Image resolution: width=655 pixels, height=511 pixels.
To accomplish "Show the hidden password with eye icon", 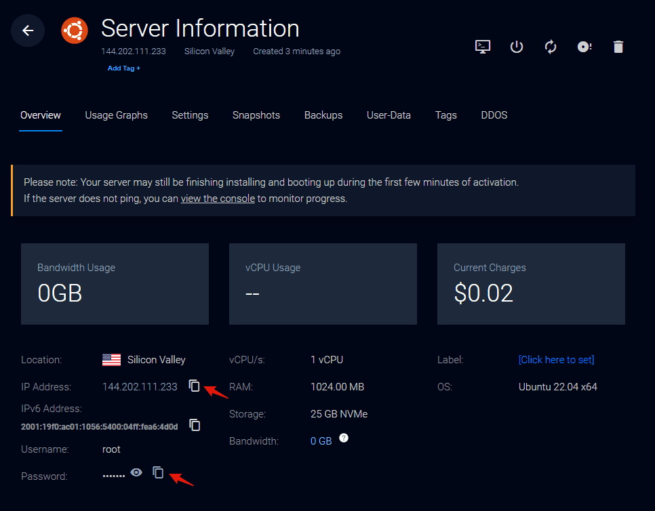I will point(136,472).
